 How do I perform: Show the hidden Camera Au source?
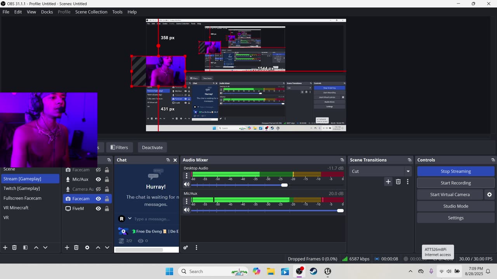click(x=98, y=189)
